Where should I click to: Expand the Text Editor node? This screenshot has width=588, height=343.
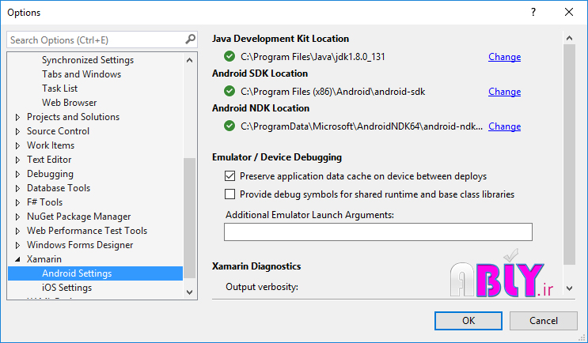(17, 160)
